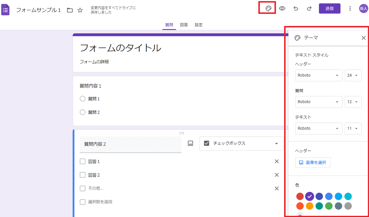Tick the 回答２ checkbox
This screenshot has width=369, height=217.
pyautogui.click(x=82, y=175)
